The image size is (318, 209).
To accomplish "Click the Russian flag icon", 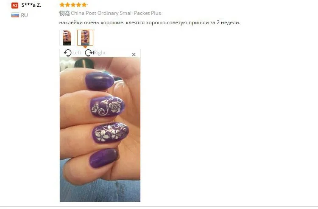I will click(15, 15).
